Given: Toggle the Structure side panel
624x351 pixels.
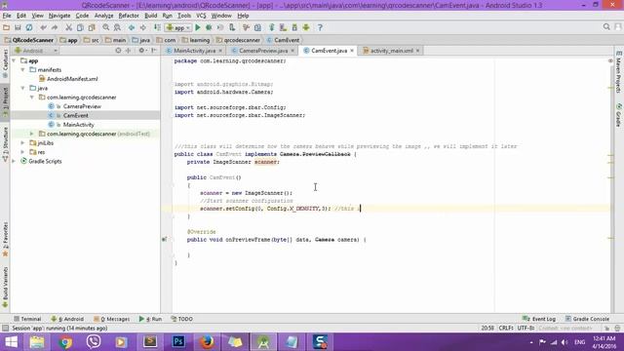Looking at the screenshot, I should (x=5, y=144).
